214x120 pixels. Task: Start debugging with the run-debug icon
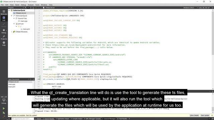(4, 113)
